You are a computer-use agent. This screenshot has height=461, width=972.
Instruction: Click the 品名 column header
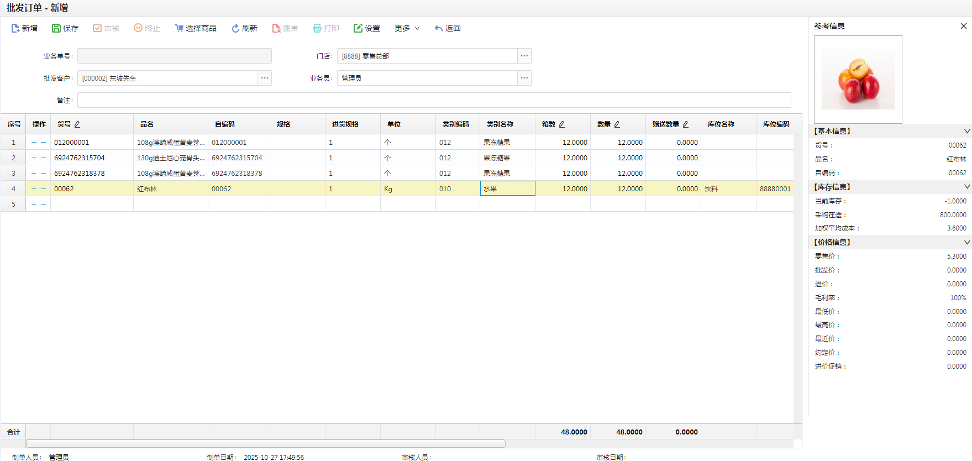147,124
